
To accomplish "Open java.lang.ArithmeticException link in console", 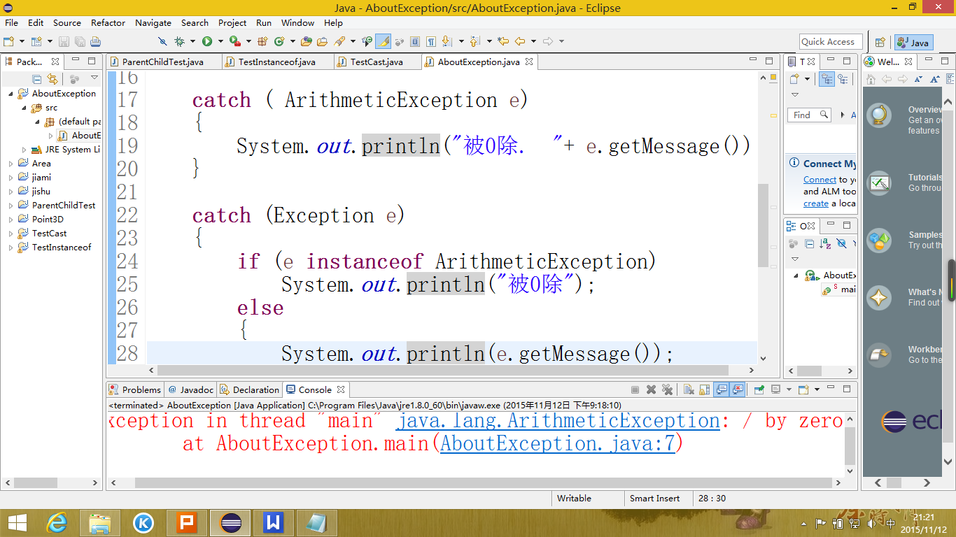I will (558, 421).
